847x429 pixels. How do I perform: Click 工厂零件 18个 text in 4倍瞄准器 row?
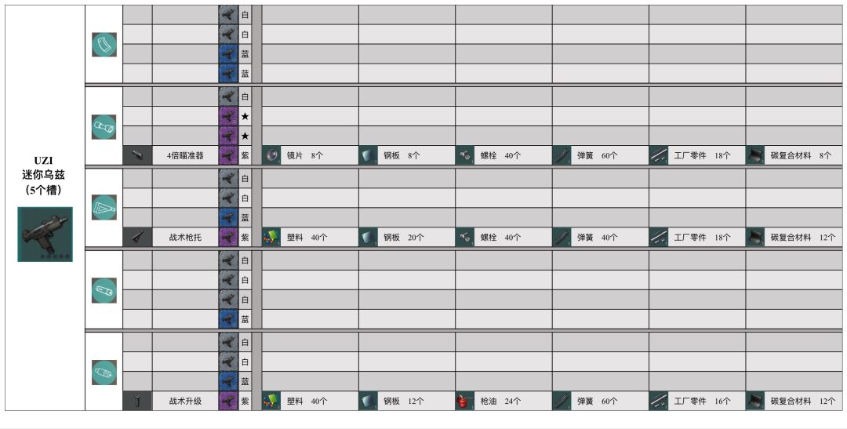[702, 155]
